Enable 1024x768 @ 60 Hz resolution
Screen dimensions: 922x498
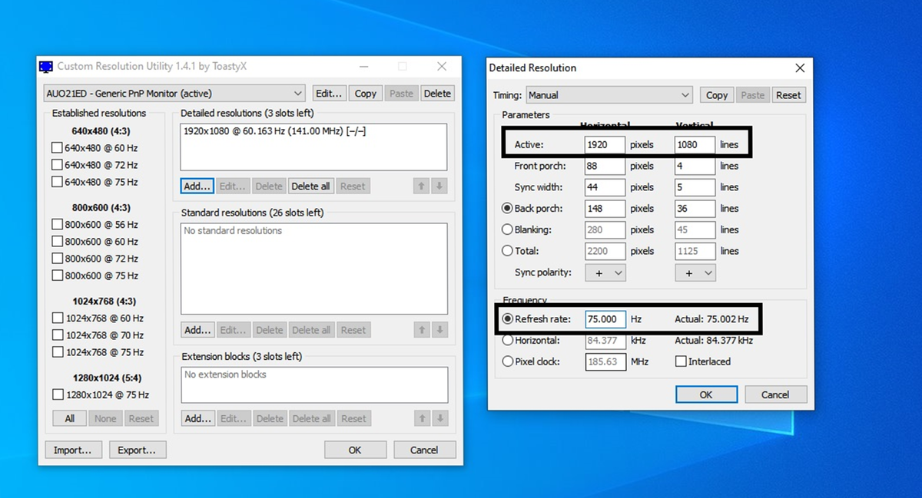[x=57, y=318]
